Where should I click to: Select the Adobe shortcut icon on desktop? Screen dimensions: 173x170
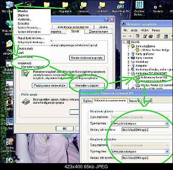9,145
